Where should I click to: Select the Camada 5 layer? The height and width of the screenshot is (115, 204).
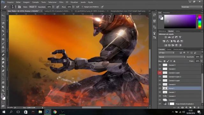point(179,100)
